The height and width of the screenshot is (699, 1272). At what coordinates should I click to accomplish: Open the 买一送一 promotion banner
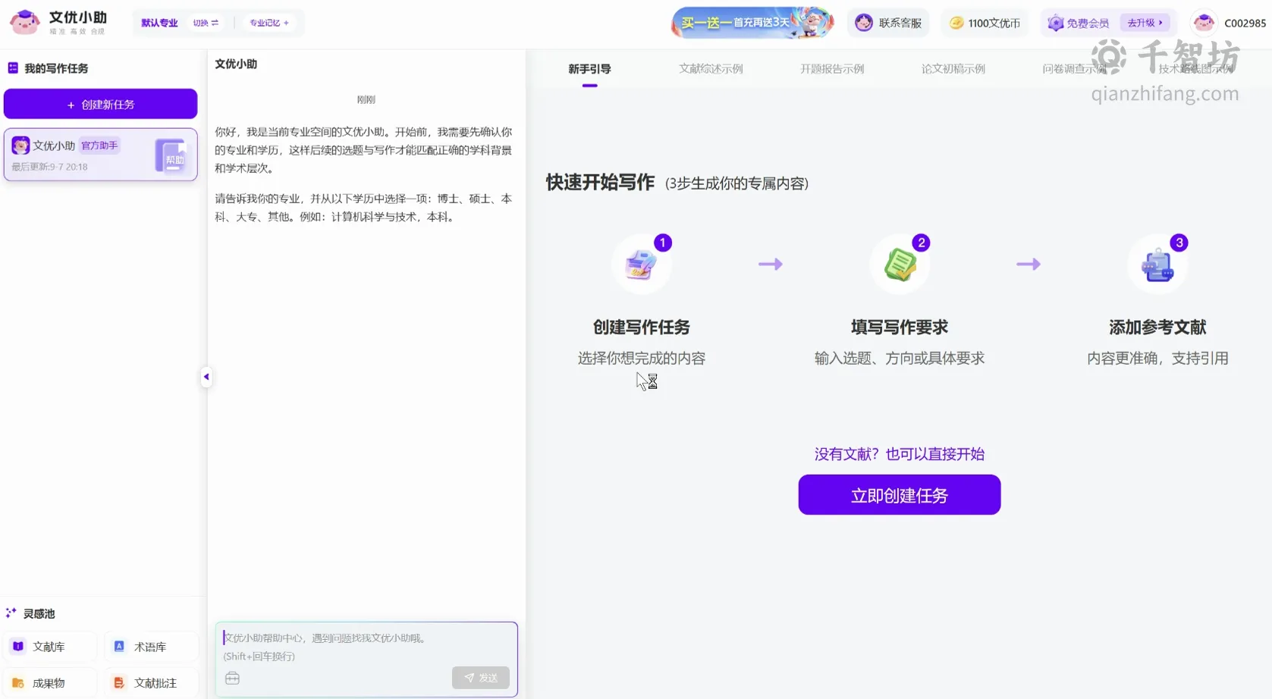[x=752, y=23]
